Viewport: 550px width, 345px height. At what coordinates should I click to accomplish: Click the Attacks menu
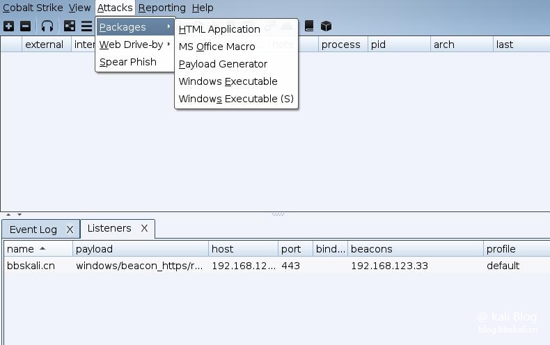(x=115, y=8)
